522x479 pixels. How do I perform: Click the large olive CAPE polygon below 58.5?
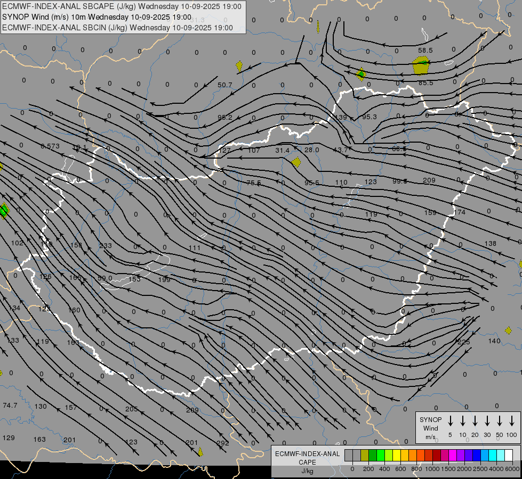pyautogui.click(x=421, y=65)
